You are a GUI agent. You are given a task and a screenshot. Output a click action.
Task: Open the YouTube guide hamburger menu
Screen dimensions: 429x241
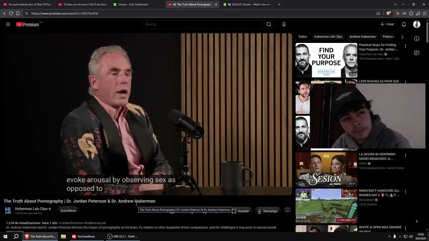[8, 24]
